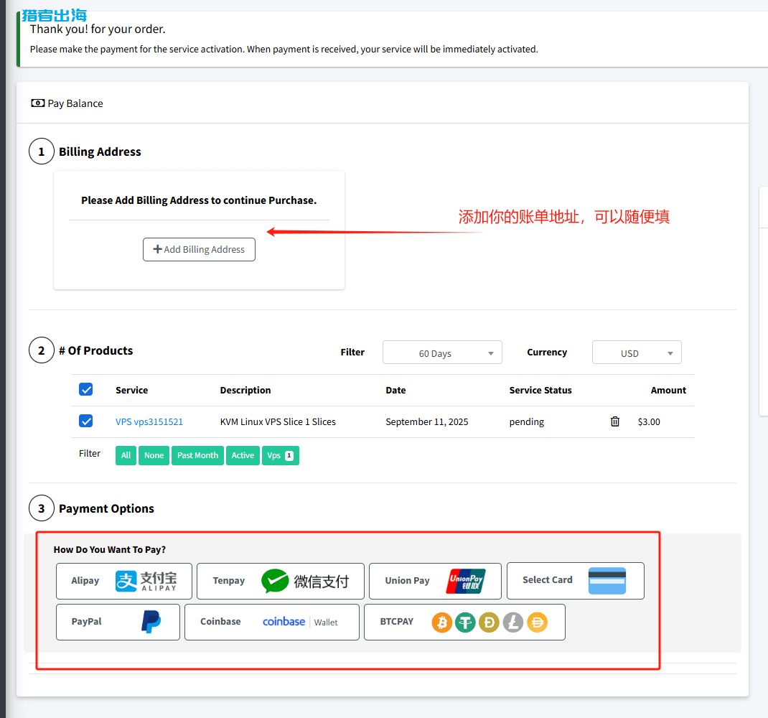Click the Pay Balance money icon
The image size is (768, 718).
(38, 103)
